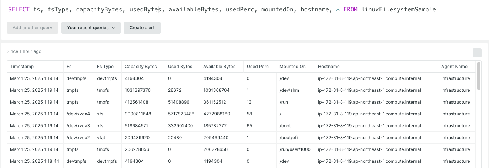Select the available bytes value 361152512
This screenshot has height=168, width=489.
(215, 102)
